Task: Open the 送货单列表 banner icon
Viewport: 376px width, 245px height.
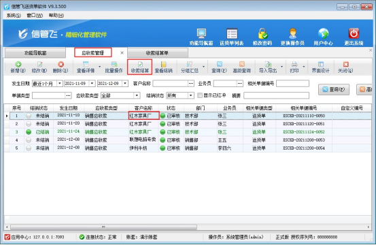Action: pos(232,37)
